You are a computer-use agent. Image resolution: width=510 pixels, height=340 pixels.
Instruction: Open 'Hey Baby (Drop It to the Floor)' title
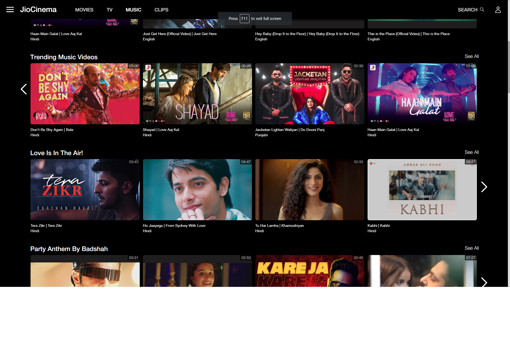[x=307, y=34]
